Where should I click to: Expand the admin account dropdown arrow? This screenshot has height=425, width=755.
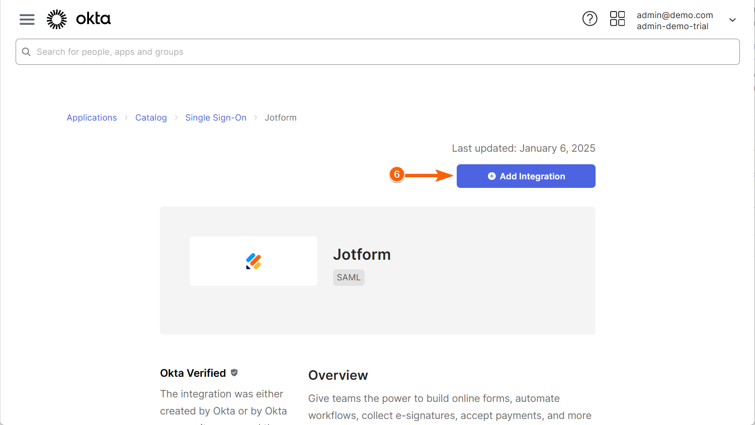732,20
